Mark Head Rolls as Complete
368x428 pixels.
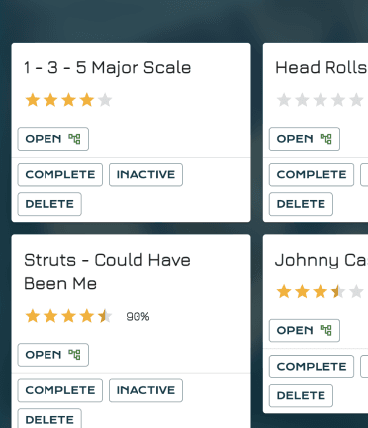pyautogui.click(x=312, y=175)
